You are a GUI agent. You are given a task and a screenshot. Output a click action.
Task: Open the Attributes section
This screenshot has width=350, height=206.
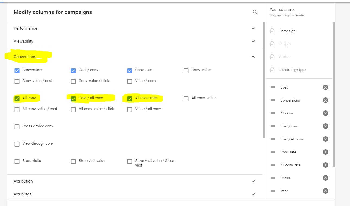(x=253, y=194)
